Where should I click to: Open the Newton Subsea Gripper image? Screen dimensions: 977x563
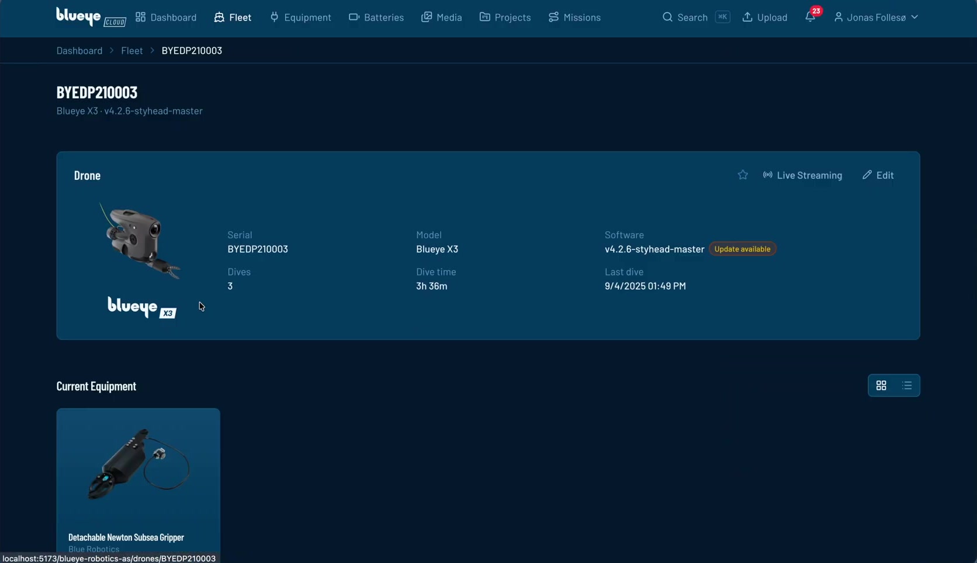(x=138, y=465)
